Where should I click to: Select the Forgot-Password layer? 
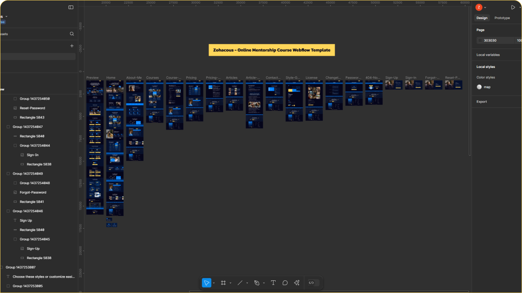33,192
